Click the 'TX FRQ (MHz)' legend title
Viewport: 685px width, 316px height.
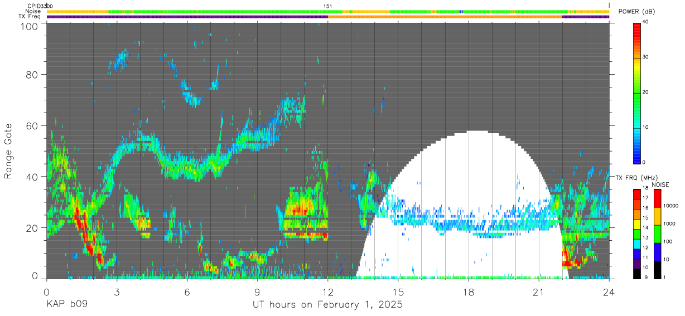click(636, 178)
